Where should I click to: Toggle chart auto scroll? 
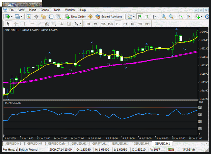(x=181, y=16)
